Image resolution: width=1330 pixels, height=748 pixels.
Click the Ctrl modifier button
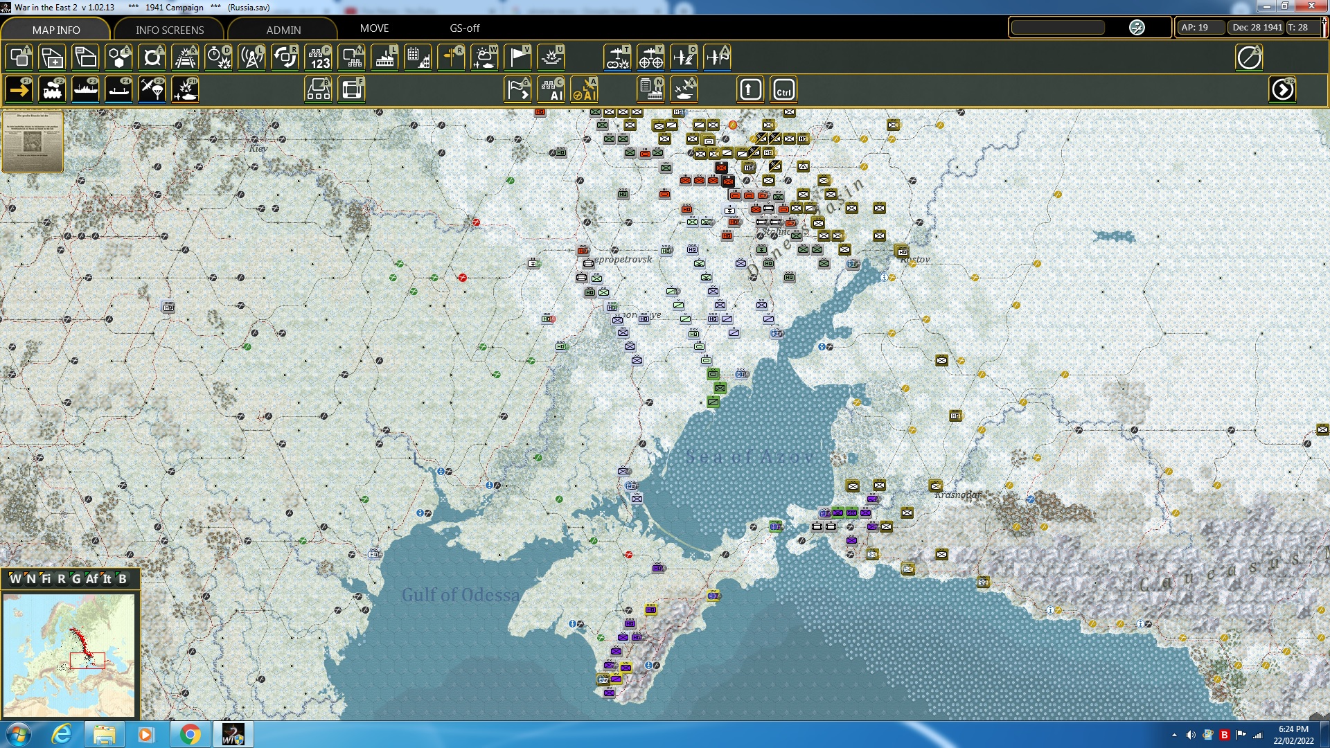click(783, 90)
